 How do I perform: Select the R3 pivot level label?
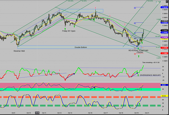pyautogui.click(x=135, y=8)
